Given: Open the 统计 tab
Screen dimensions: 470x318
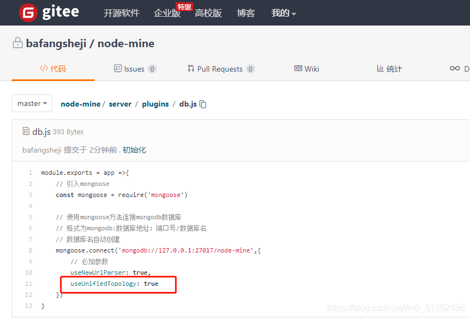Looking at the screenshot, I should coord(389,69).
